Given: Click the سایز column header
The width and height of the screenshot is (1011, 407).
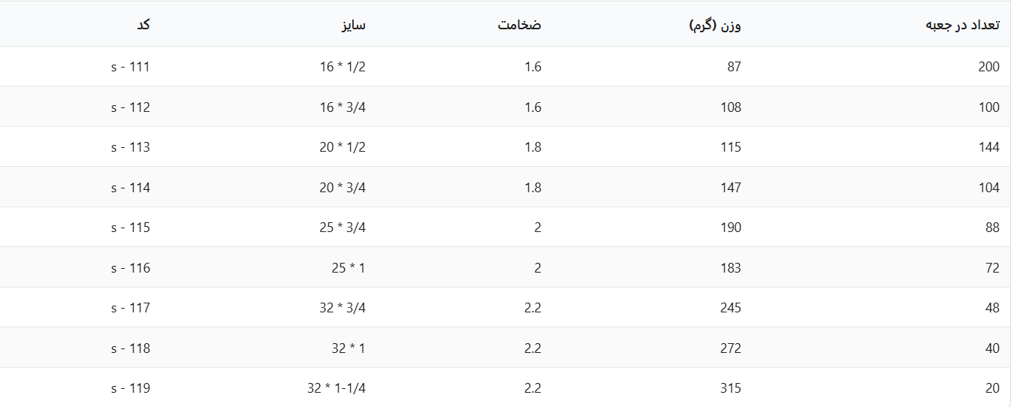Looking at the screenshot, I should (352, 25).
